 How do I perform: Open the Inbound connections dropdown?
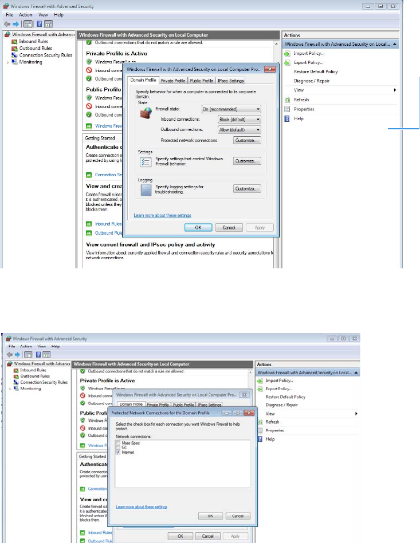pyautogui.click(x=240, y=120)
